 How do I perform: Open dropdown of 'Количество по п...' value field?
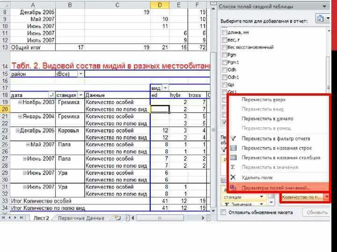coord(327,197)
